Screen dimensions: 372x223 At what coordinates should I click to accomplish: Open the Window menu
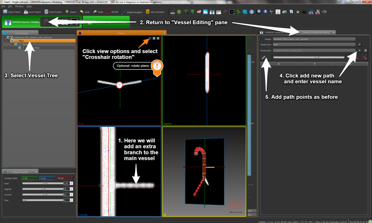[x=19, y=7]
